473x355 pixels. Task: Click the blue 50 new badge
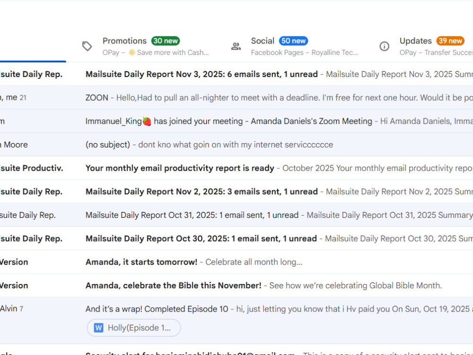[293, 41]
